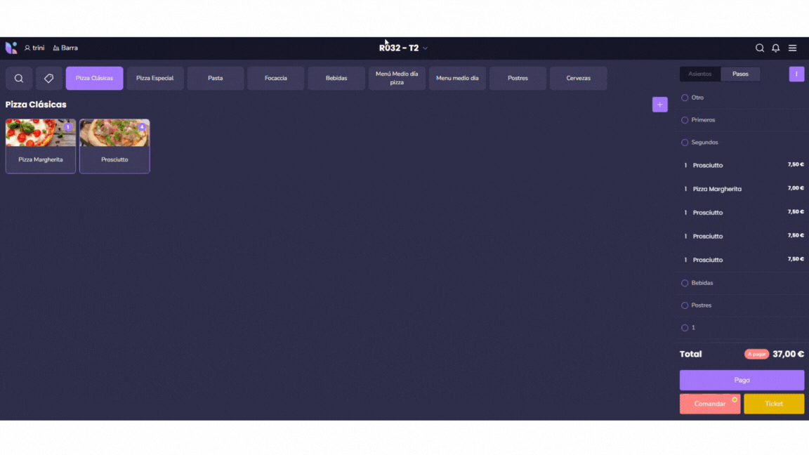Open the hamburger menu

792,48
